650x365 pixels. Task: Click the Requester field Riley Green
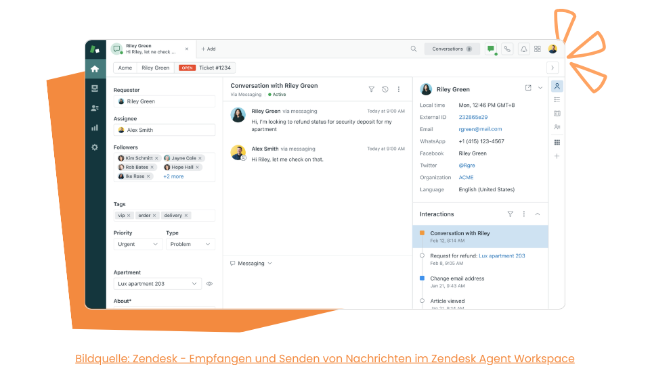[164, 101]
